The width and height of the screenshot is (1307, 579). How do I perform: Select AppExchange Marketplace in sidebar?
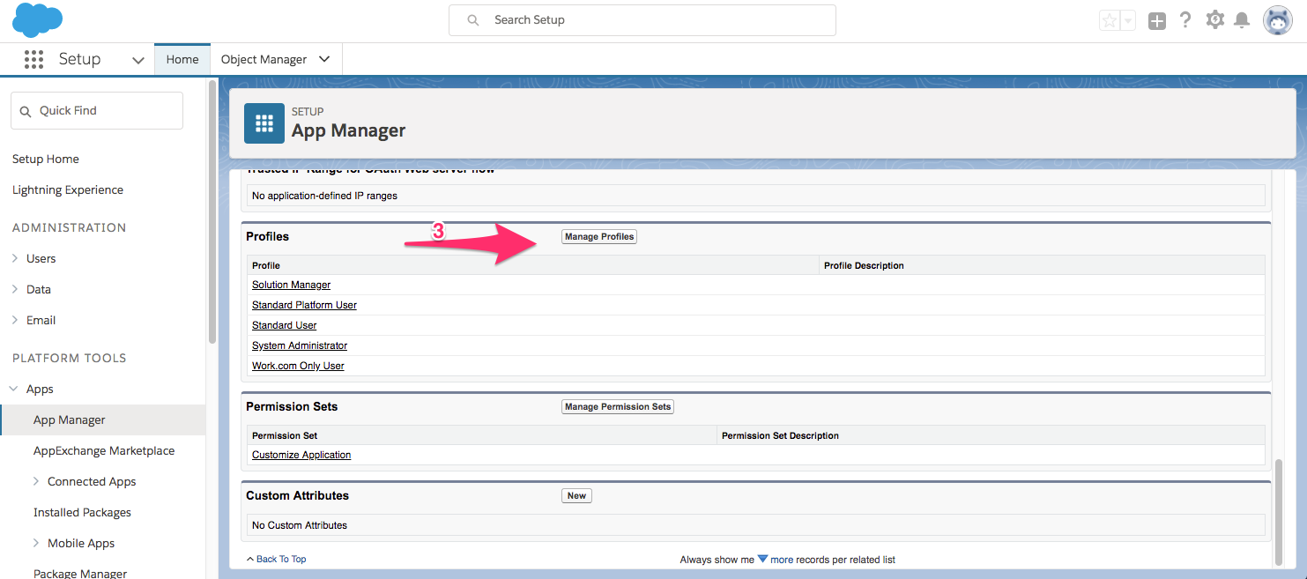pyautogui.click(x=104, y=450)
